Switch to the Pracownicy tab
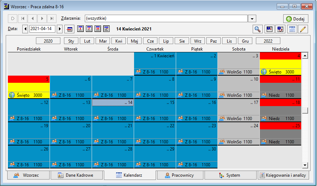317x186 pixels. tap(180, 175)
